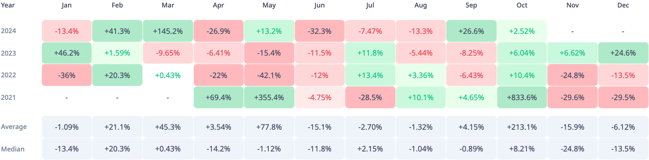The image size is (649, 160).
Task: Select the January 2022 -36% cell
Action: [x=67, y=75]
